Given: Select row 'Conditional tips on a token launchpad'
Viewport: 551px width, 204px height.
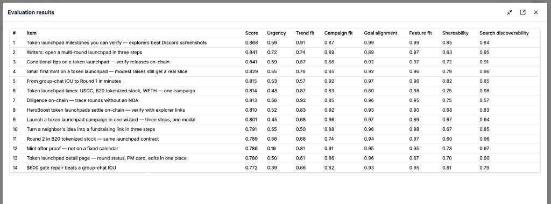Looking at the screenshot, I should pos(275,62).
